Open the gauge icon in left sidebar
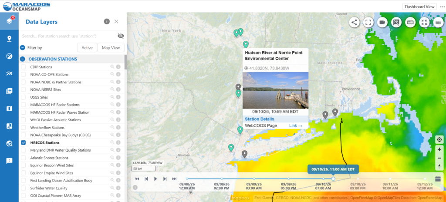The width and height of the screenshot is (446, 202). [10, 56]
